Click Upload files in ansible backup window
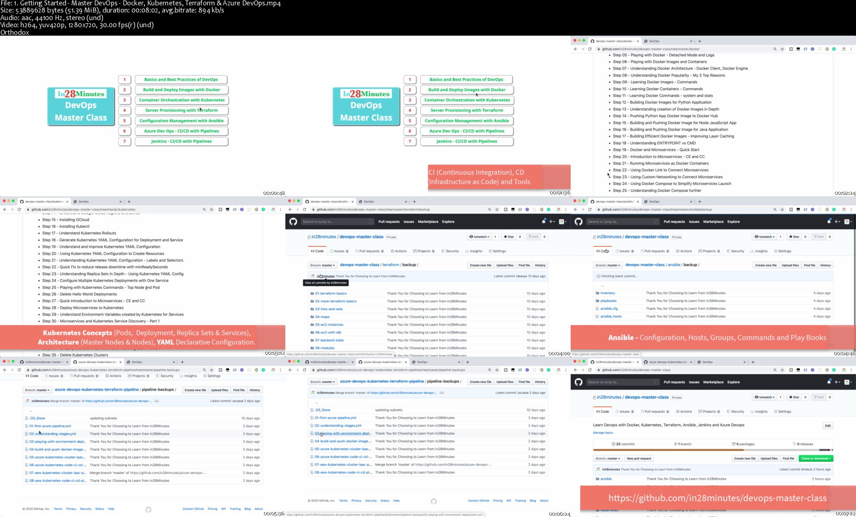This screenshot has width=856, height=517. click(x=790, y=265)
